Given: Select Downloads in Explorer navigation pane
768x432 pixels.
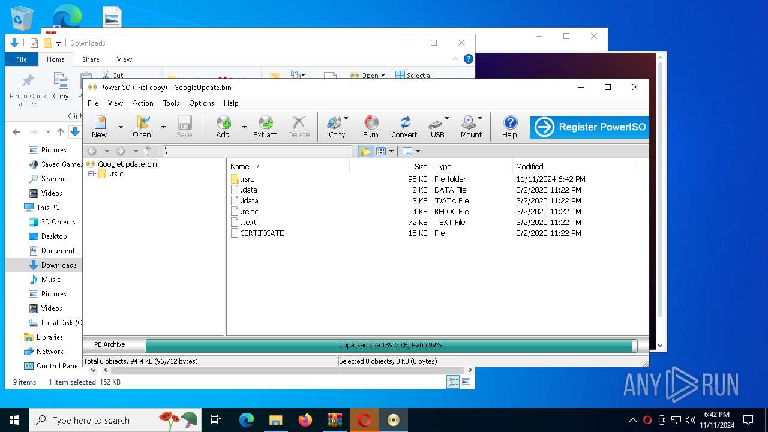Looking at the screenshot, I should tap(59, 265).
